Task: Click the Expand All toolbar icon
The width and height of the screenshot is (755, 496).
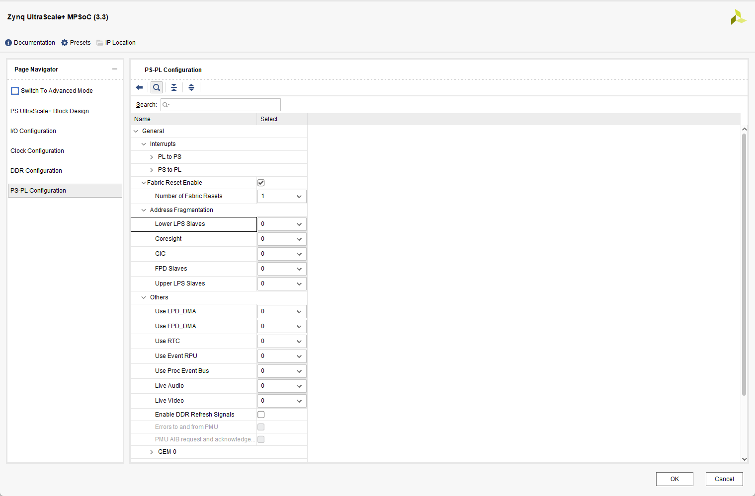Action: tap(191, 87)
